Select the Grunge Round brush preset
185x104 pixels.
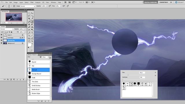coord(39,74)
